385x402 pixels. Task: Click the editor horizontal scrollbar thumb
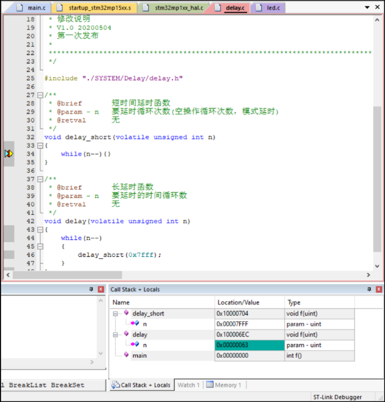point(67,275)
